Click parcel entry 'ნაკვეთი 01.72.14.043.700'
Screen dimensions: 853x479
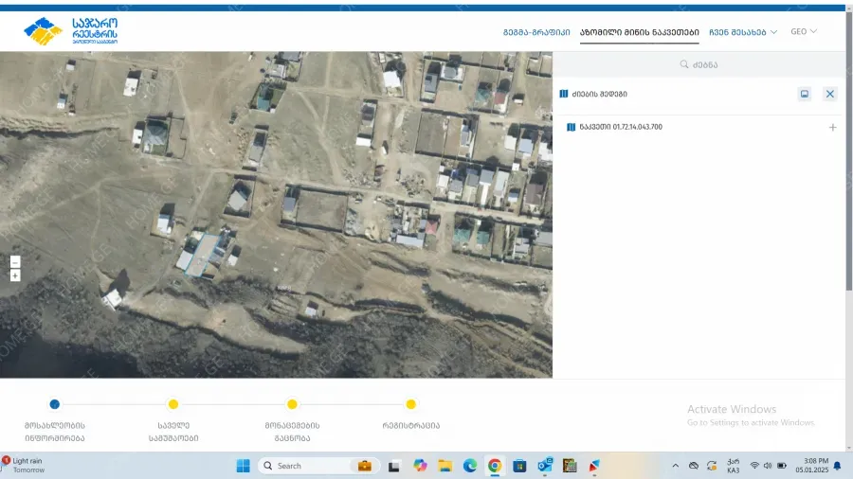[x=621, y=127]
